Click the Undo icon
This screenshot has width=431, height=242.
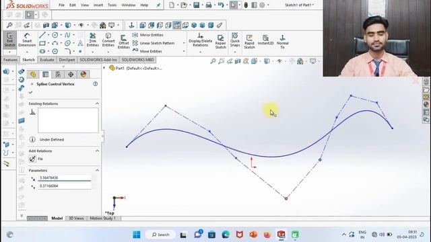tap(221, 5)
